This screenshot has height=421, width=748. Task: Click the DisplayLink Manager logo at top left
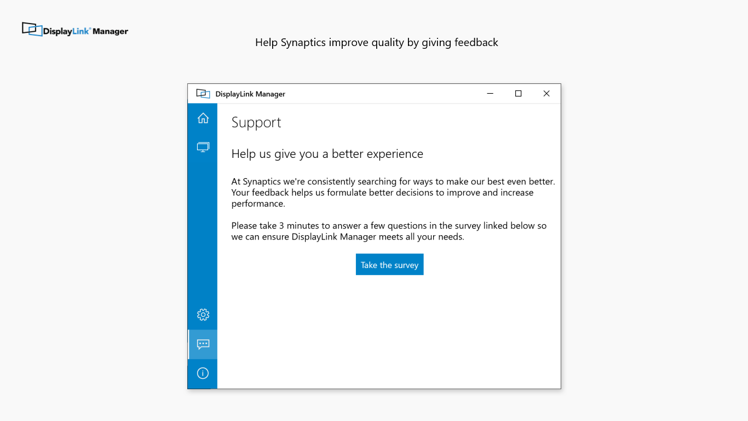pyautogui.click(x=74, y=30)
